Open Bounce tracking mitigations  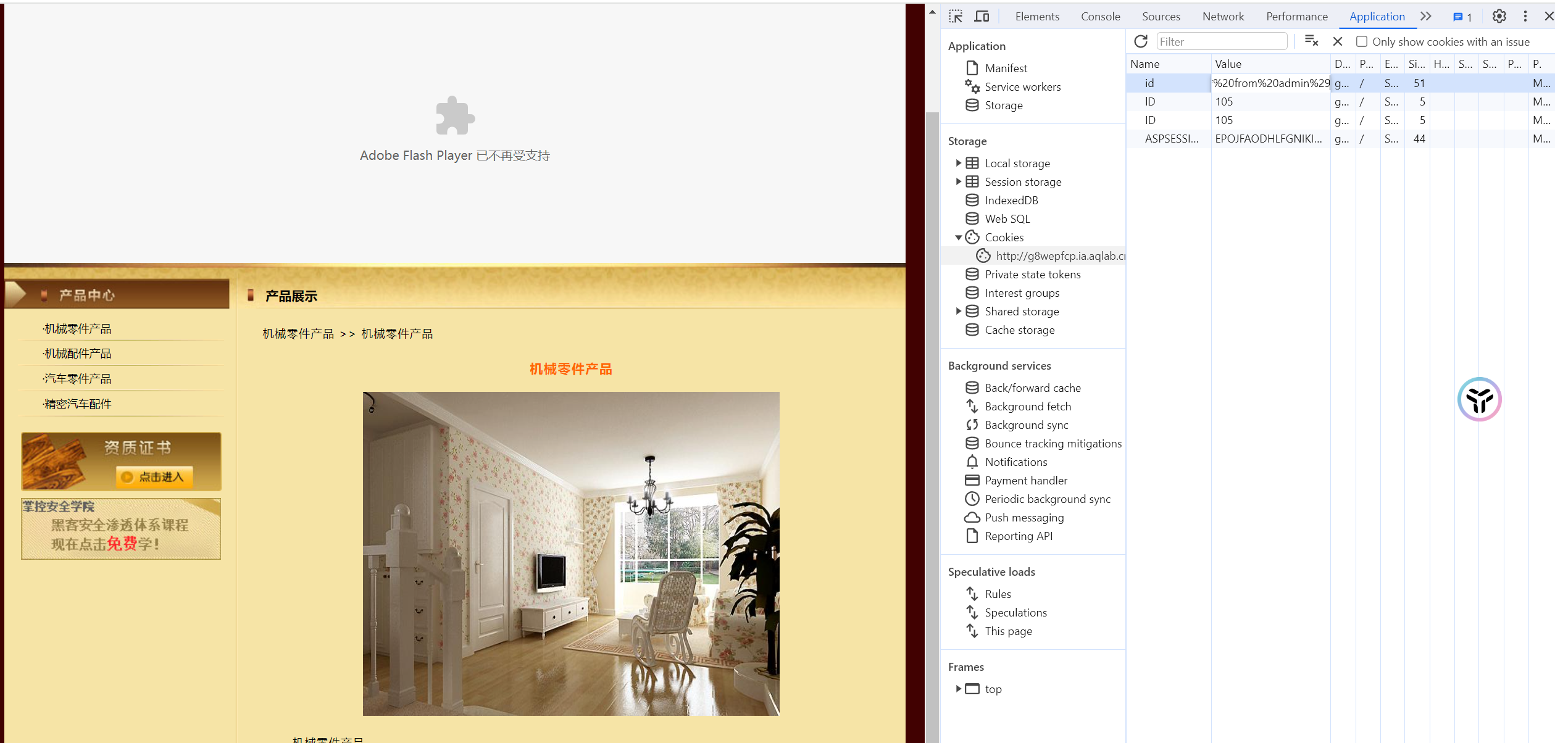(x=1053, y=443)
